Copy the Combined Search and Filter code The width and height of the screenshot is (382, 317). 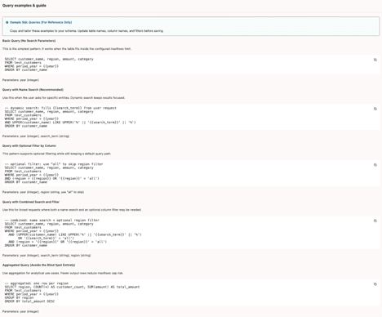tap(375, 221)
